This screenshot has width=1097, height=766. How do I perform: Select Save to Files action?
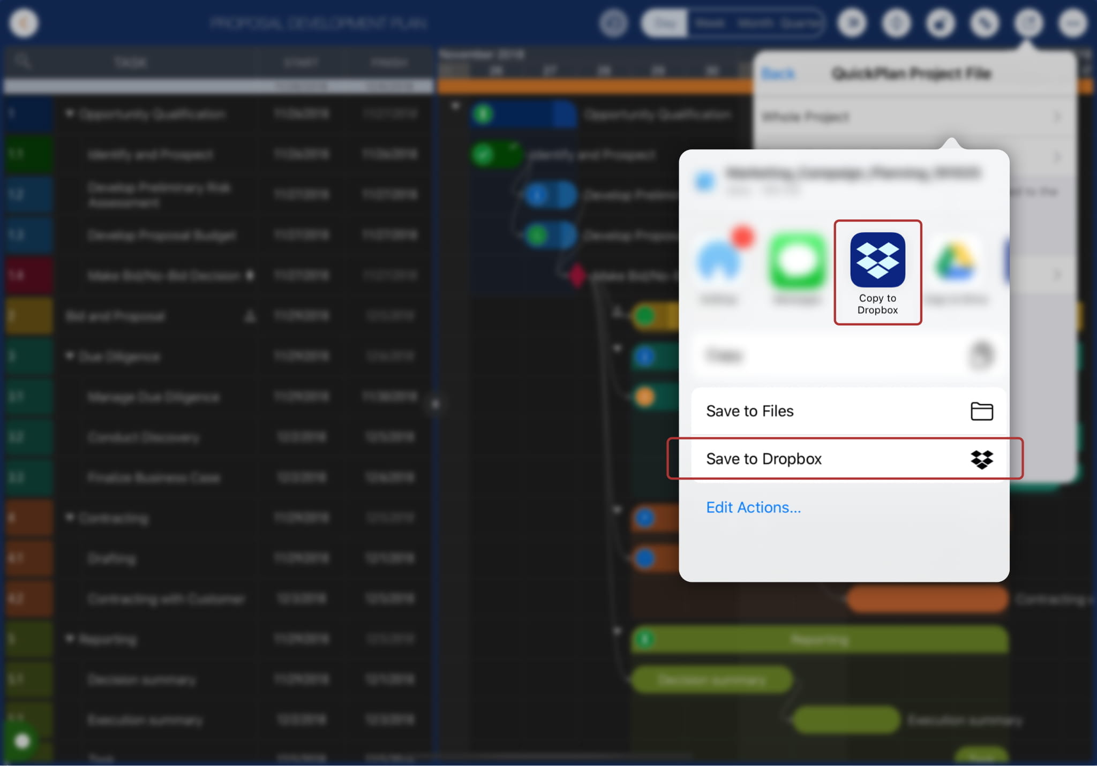(750, 411)
